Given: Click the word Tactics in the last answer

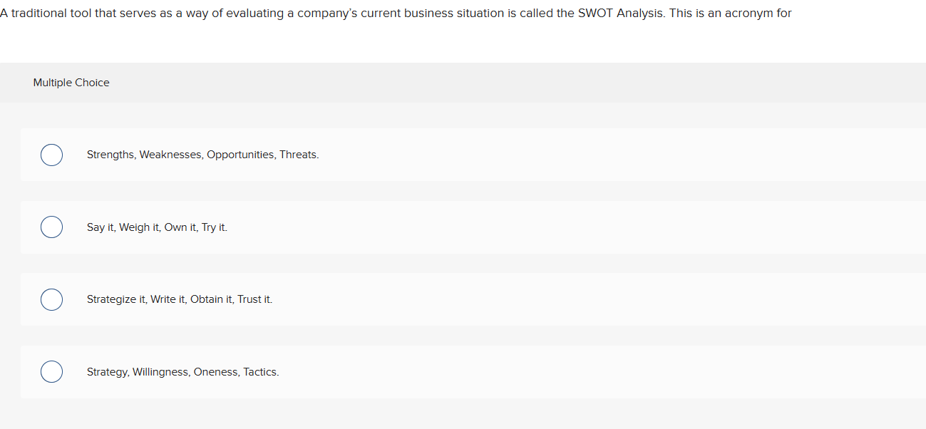Looking at the screenshot, I should point(260,372).
